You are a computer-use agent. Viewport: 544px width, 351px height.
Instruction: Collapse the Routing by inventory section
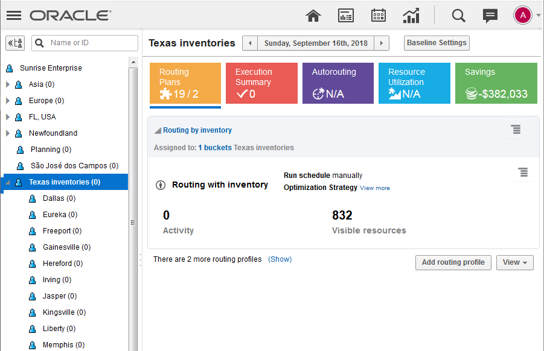[x=158, y=130]
